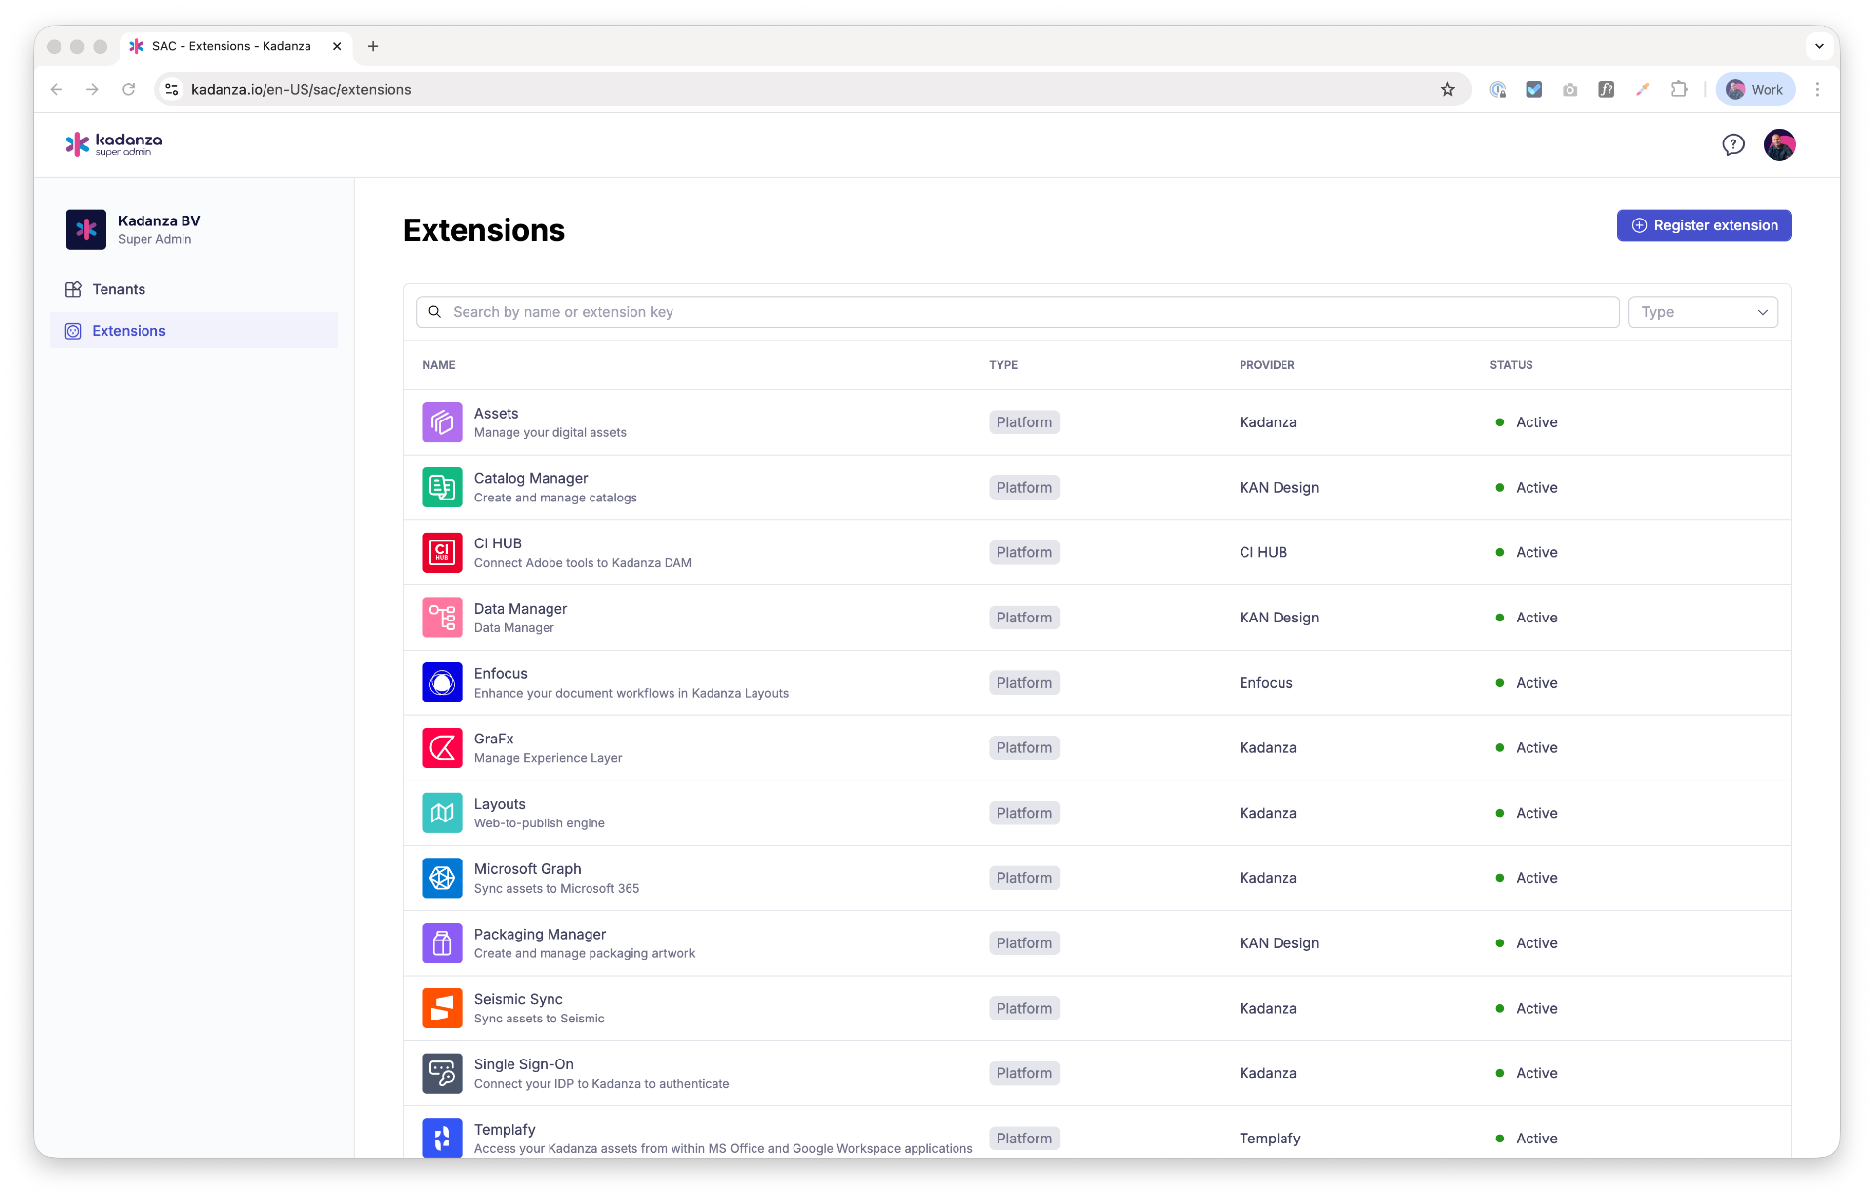Click Platform badge in Packaging Manager row

[x=1024, y=943]
